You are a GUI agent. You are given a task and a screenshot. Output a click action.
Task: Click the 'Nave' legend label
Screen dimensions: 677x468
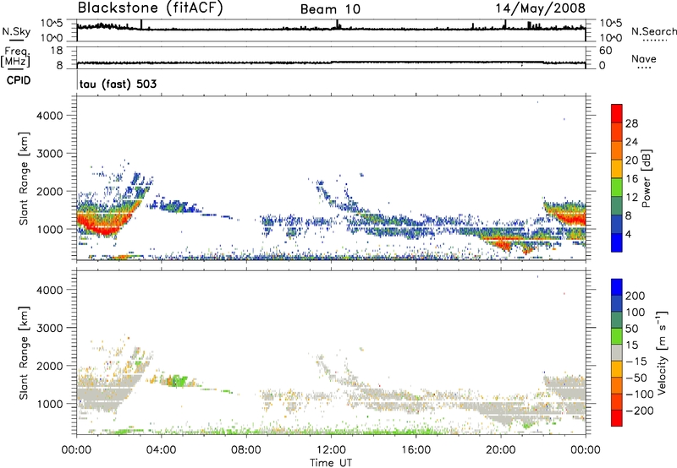(644, 58)
